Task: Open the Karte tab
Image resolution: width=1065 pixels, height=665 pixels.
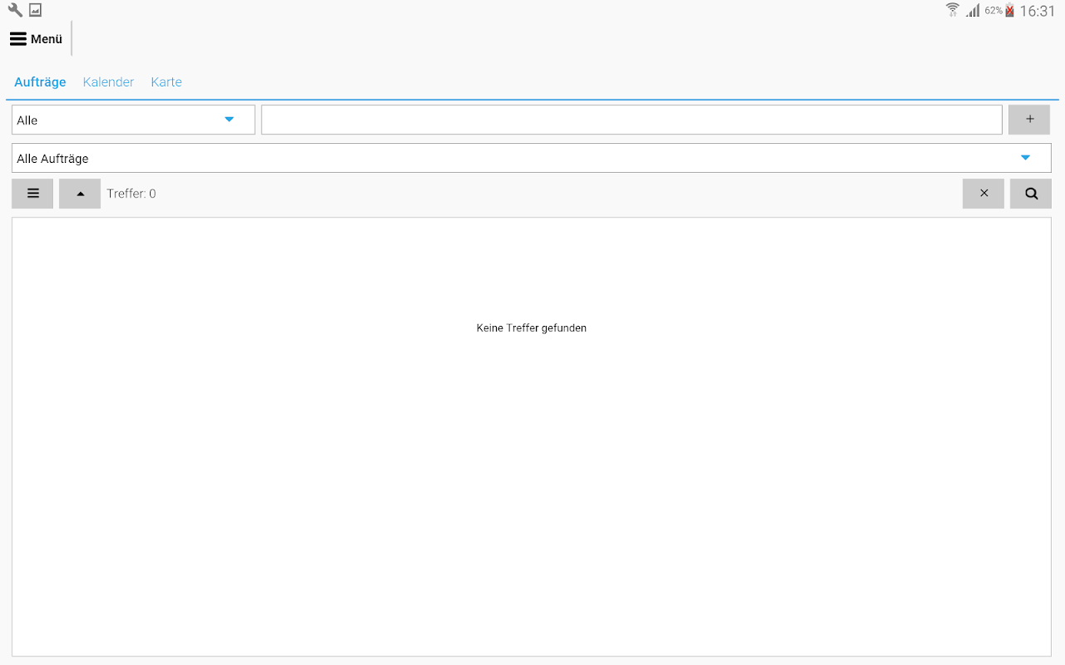Action: [166, 82]
